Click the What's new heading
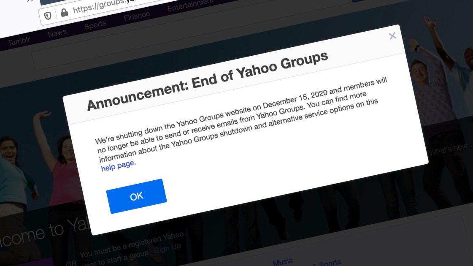This screenshot has width=473, height=266. (x=449, y=149)
